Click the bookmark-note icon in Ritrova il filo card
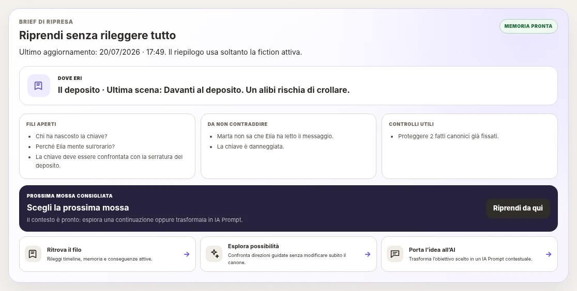Screen dimensions: 577x291 coord(33,254)
